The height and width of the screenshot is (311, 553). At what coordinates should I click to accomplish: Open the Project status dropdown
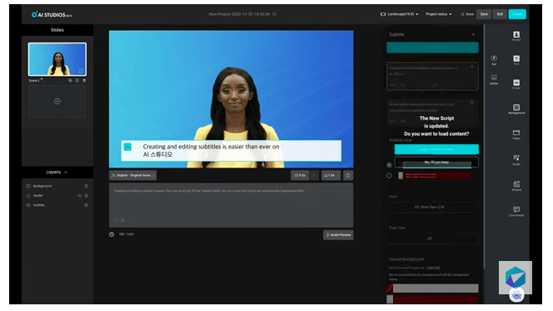(438, 14)
